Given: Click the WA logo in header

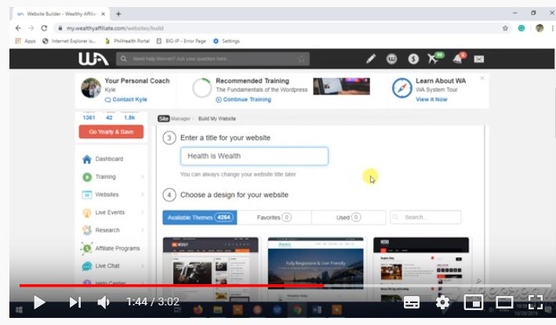Looking at the screenshot, I should [x=93, y=59].
